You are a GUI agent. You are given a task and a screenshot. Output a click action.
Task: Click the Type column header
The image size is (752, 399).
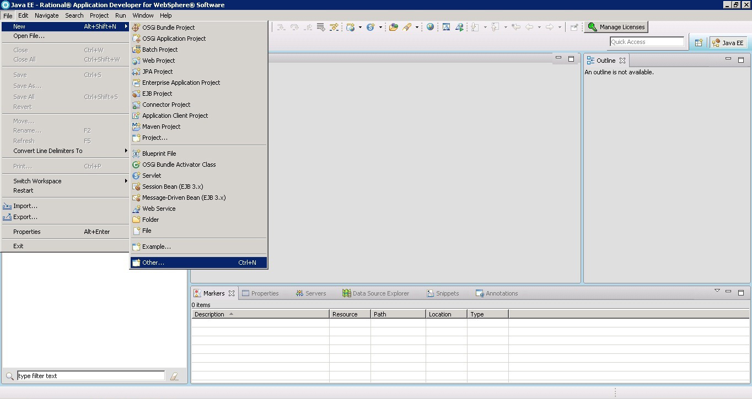(x=488, y=314)
